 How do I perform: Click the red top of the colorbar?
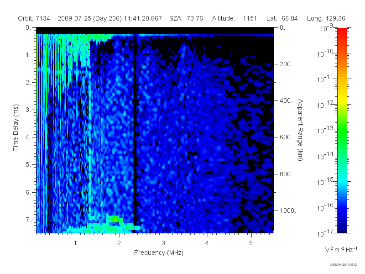tap(342, 30)
